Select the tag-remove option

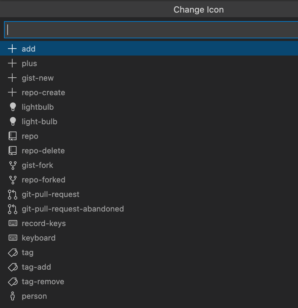click(x=43, y=282)
